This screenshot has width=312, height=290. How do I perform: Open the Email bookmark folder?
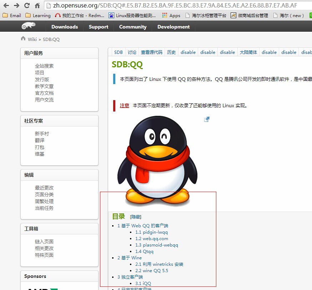[12, 15]
